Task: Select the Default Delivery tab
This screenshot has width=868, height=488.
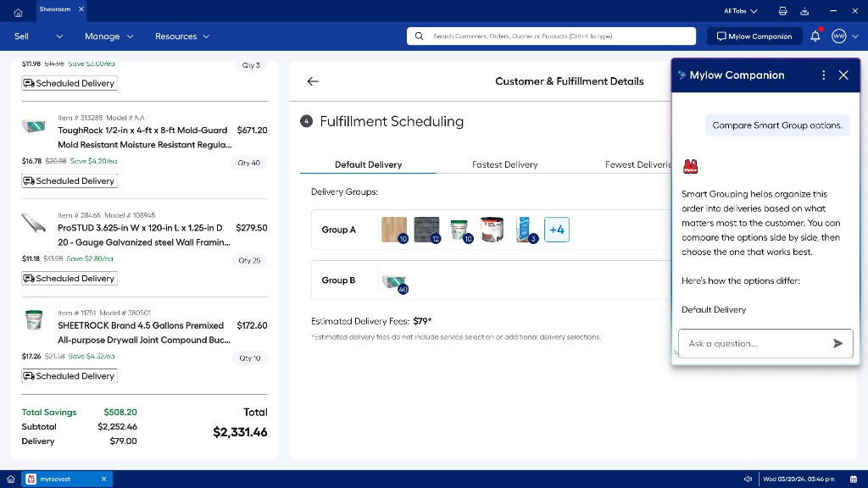Action: (368, 164)
